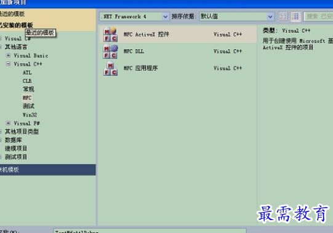Select the 测试项目 node
This screenshot has width=333, height=233.
16,157
